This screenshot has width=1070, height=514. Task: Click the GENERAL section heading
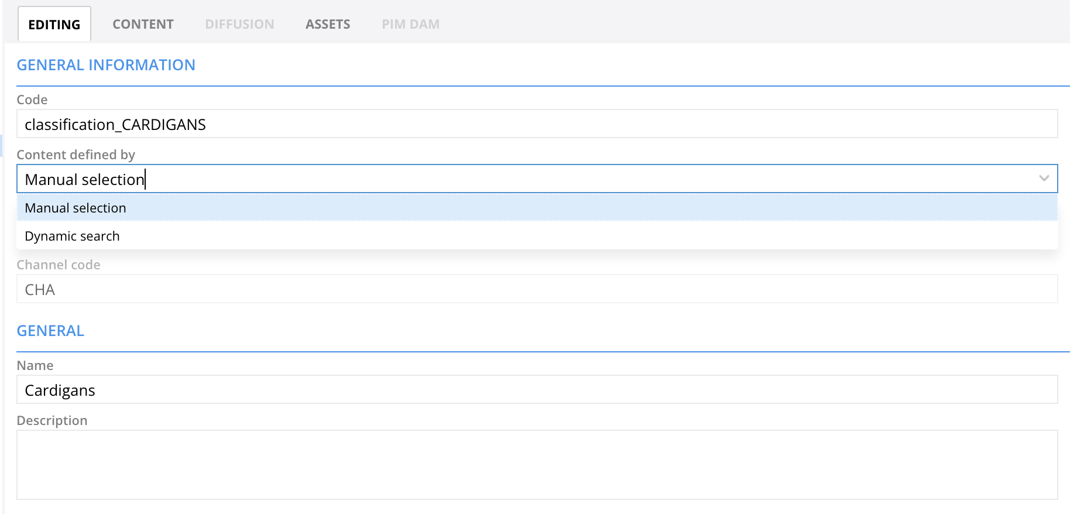coord(50,331)
